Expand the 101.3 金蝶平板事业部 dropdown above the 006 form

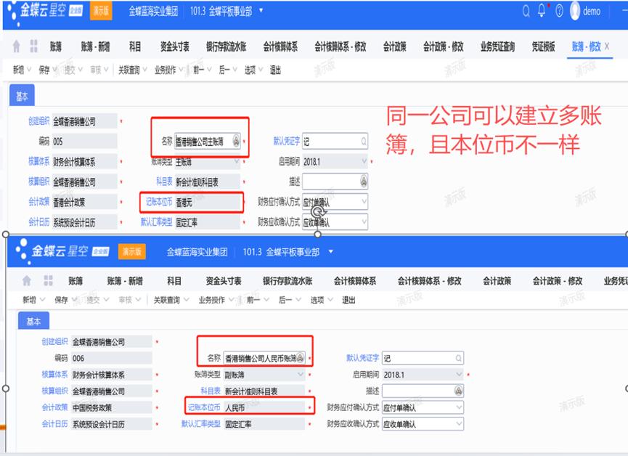click(x=330, y=252)
